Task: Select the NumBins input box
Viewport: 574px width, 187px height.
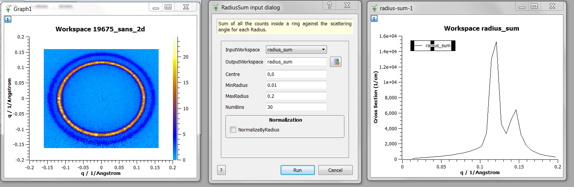Action: click(296, 107)
